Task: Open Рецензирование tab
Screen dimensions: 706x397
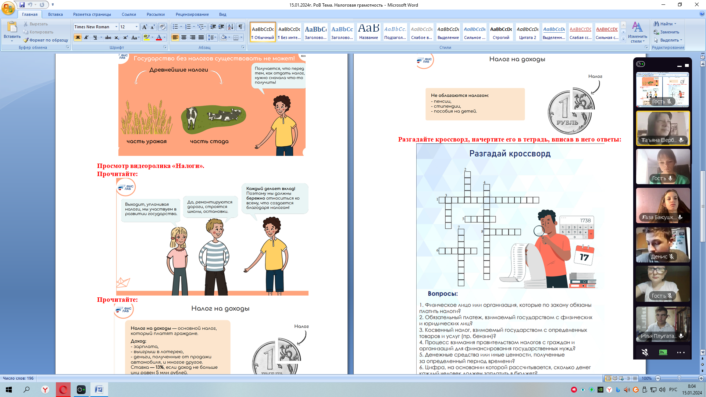Action: pyautogui.click(x=192, y=14)
